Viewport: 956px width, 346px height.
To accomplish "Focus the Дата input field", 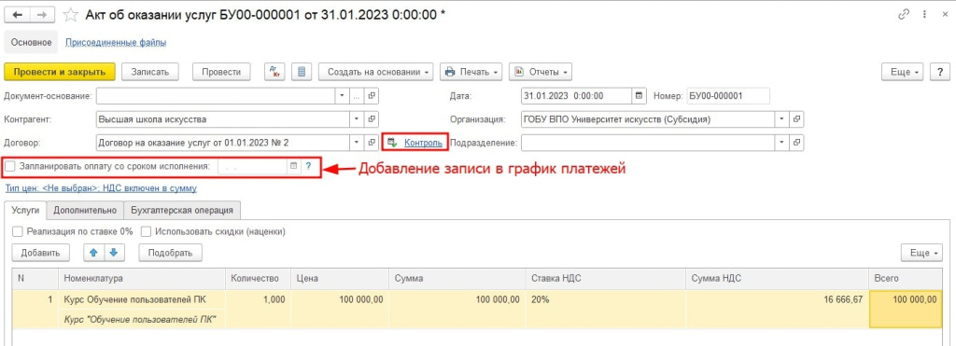I will click(576, 96).
